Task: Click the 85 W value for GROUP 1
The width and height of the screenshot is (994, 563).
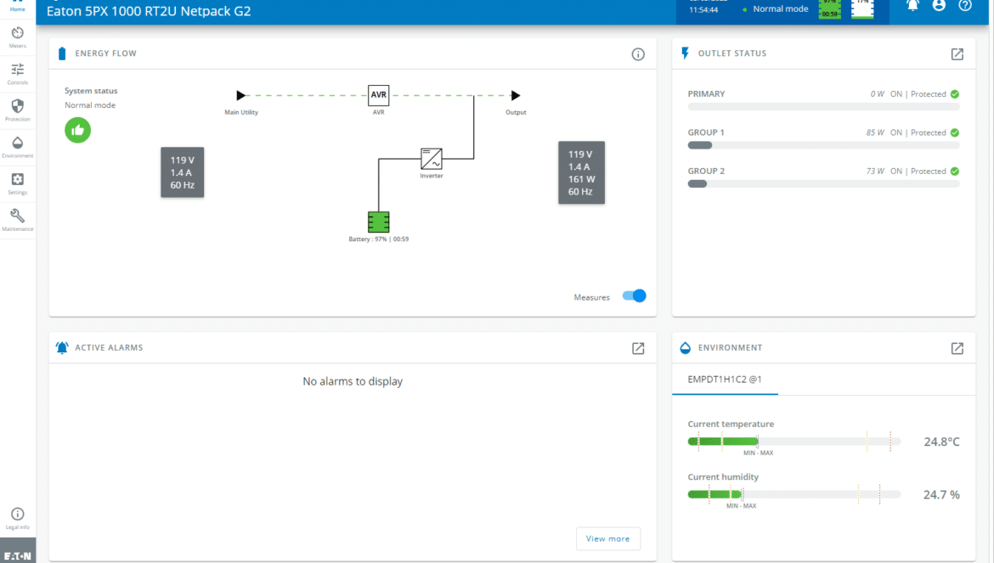Action: coord(875,133)
